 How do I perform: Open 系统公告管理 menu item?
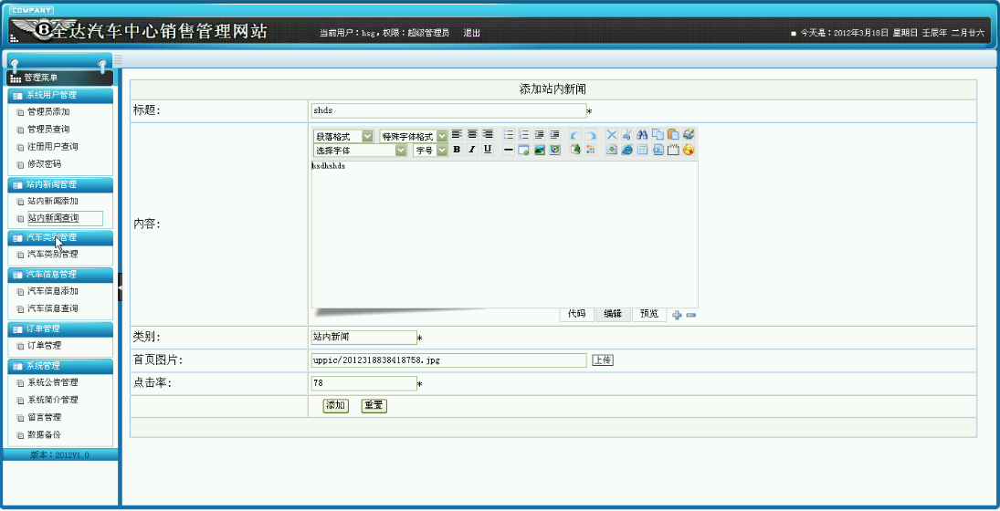53,383
